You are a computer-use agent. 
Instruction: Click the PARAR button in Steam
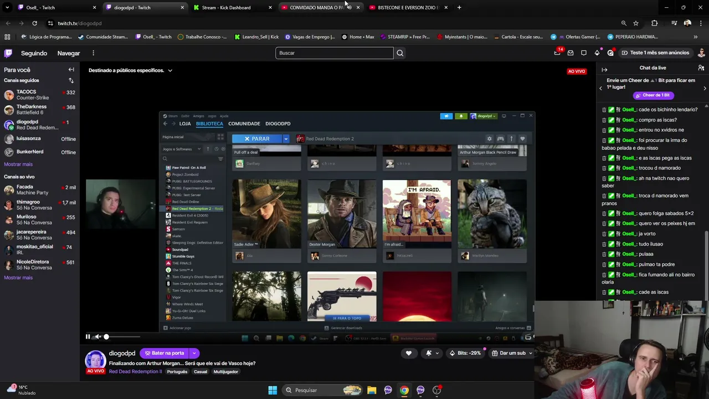tap(257, 139)
